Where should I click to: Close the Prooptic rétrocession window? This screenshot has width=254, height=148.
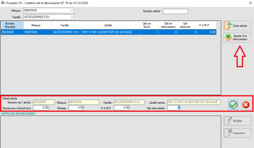point(250,3)
